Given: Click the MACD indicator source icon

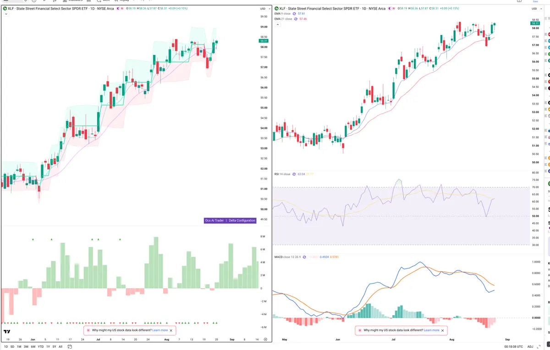Looking at the screenshot, I should point(305,257).
